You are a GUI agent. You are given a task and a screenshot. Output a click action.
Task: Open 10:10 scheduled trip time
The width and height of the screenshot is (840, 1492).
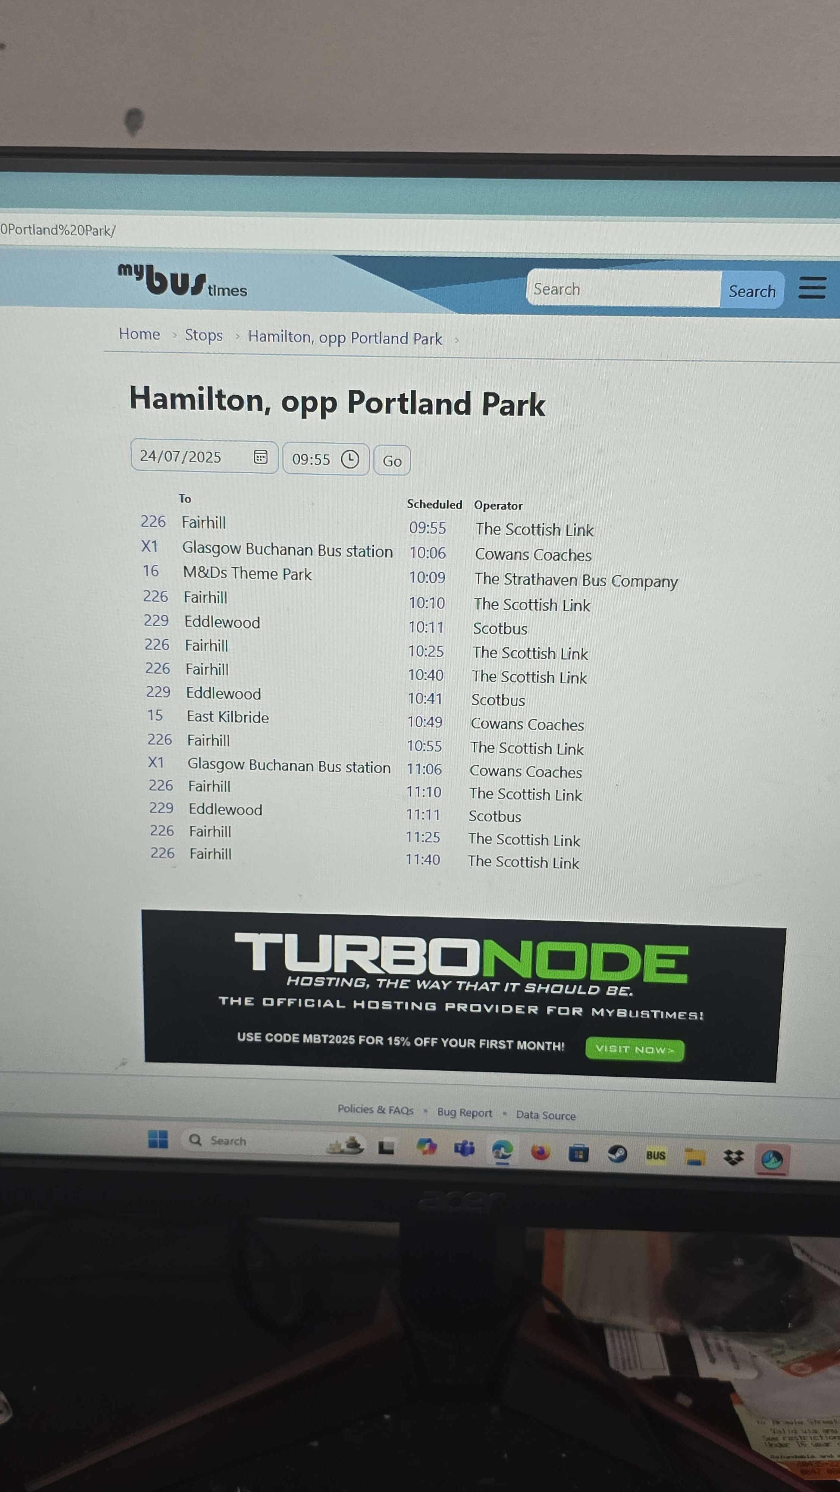click(x=427, y=603)
